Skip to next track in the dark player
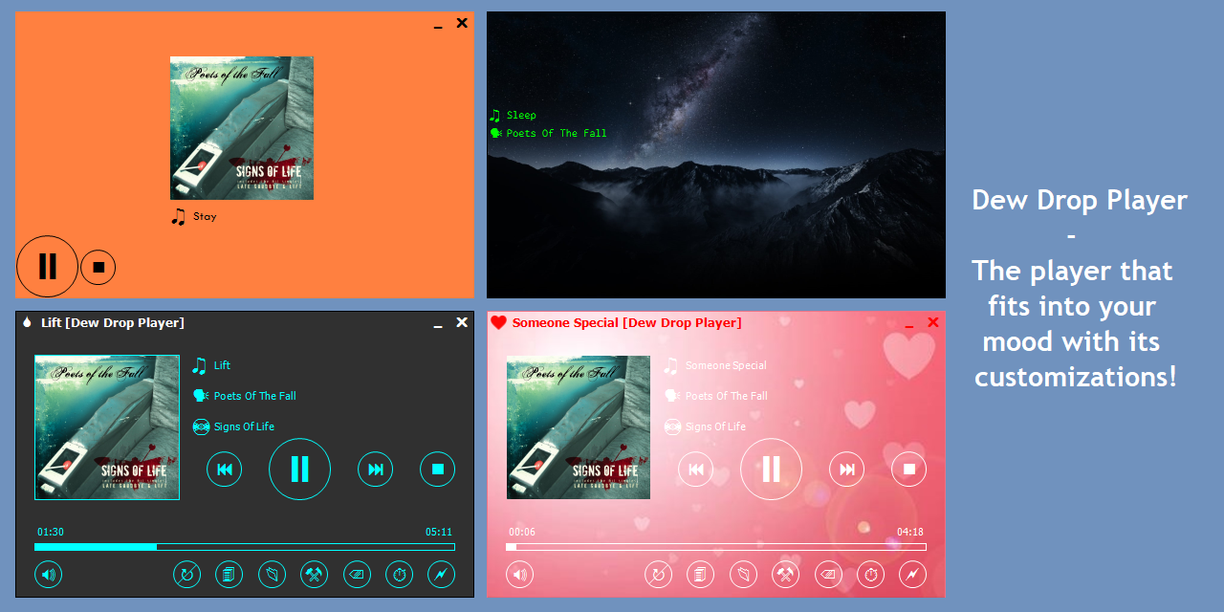The image size is (1224, 612). [376, 469]
